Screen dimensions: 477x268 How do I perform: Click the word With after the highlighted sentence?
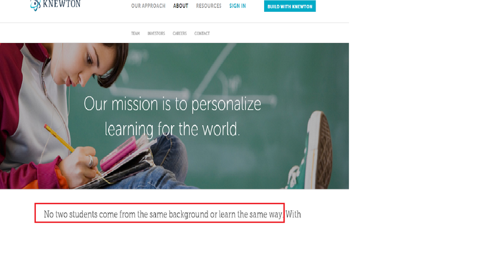(x=293, y=214)
